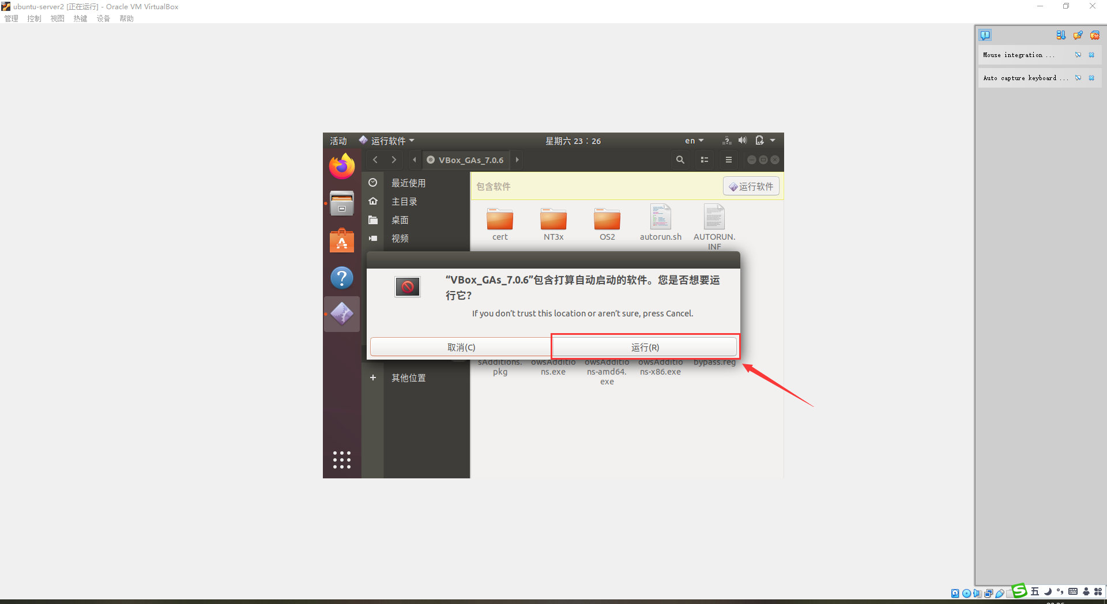The width and height of the screenshot is (1107, 604).
Task: Click 运行(R) to run the software
Action: pos(645,347)
